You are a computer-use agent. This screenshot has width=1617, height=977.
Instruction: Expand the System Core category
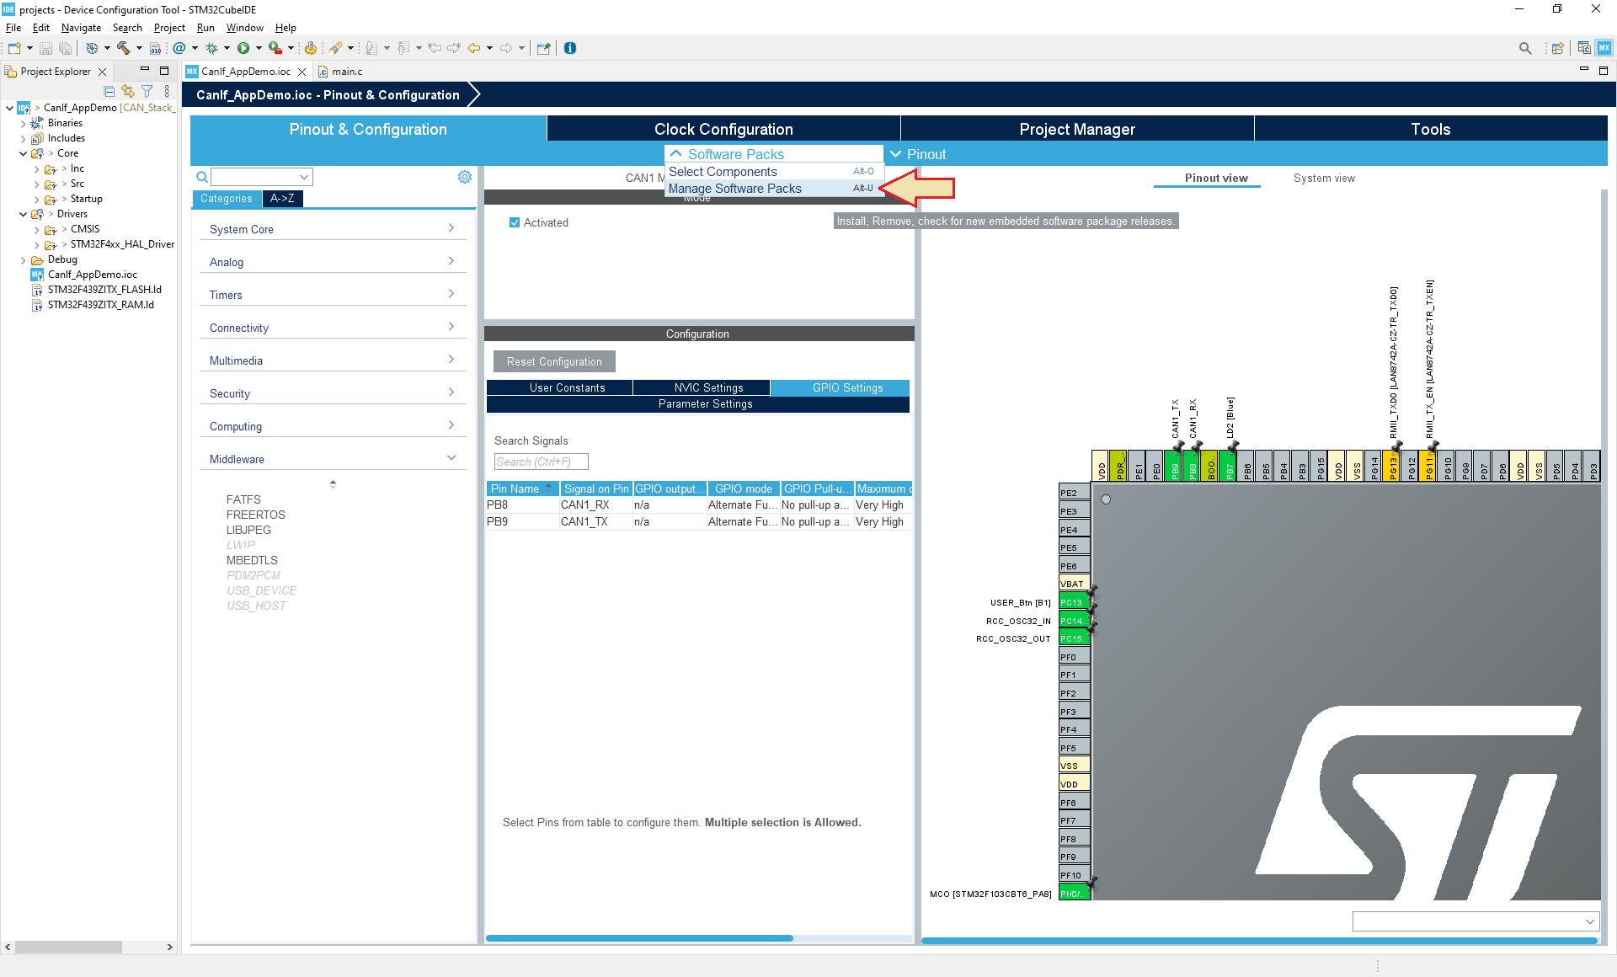[333, 229]
